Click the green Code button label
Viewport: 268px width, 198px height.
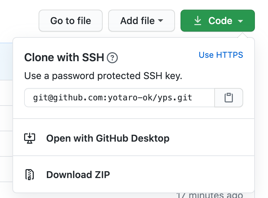[220, 21]
